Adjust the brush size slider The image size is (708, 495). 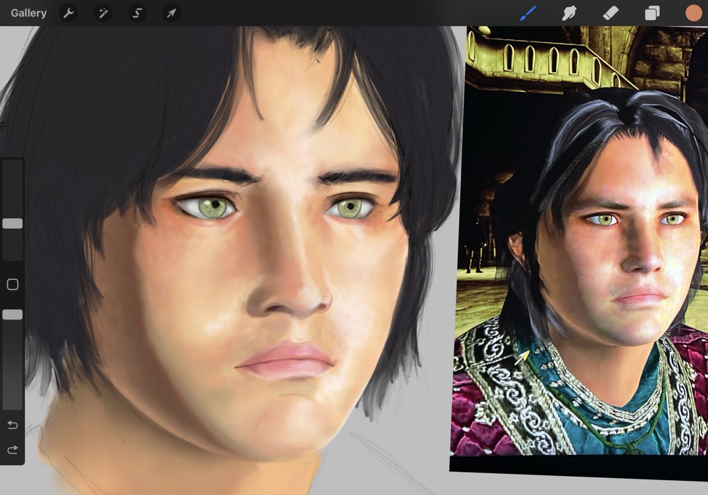point(12,224)
